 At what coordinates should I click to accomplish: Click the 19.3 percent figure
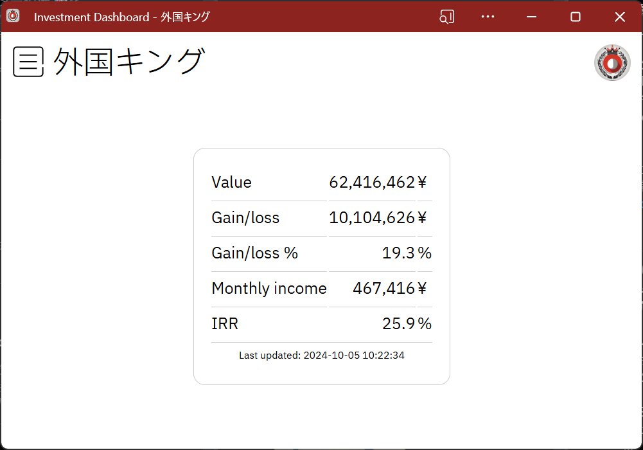pyautogui.click(x=398, y=253)
